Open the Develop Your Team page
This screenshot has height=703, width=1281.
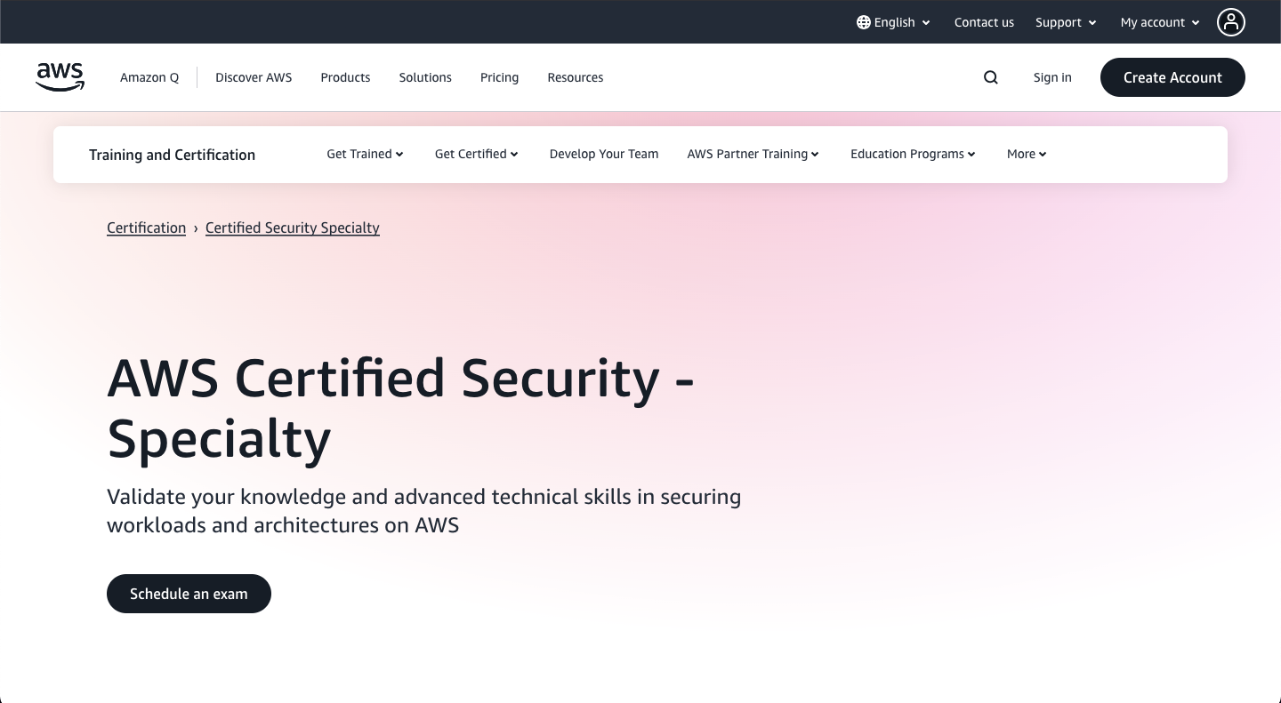point(604,154)
